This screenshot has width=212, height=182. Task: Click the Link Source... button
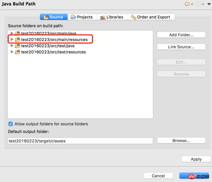coord(181,47)
